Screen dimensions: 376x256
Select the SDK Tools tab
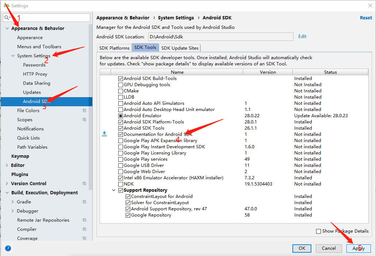145,47
